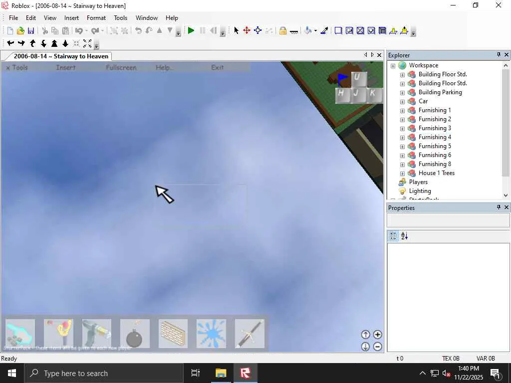Click the Reset step-back button

[213, 30]
